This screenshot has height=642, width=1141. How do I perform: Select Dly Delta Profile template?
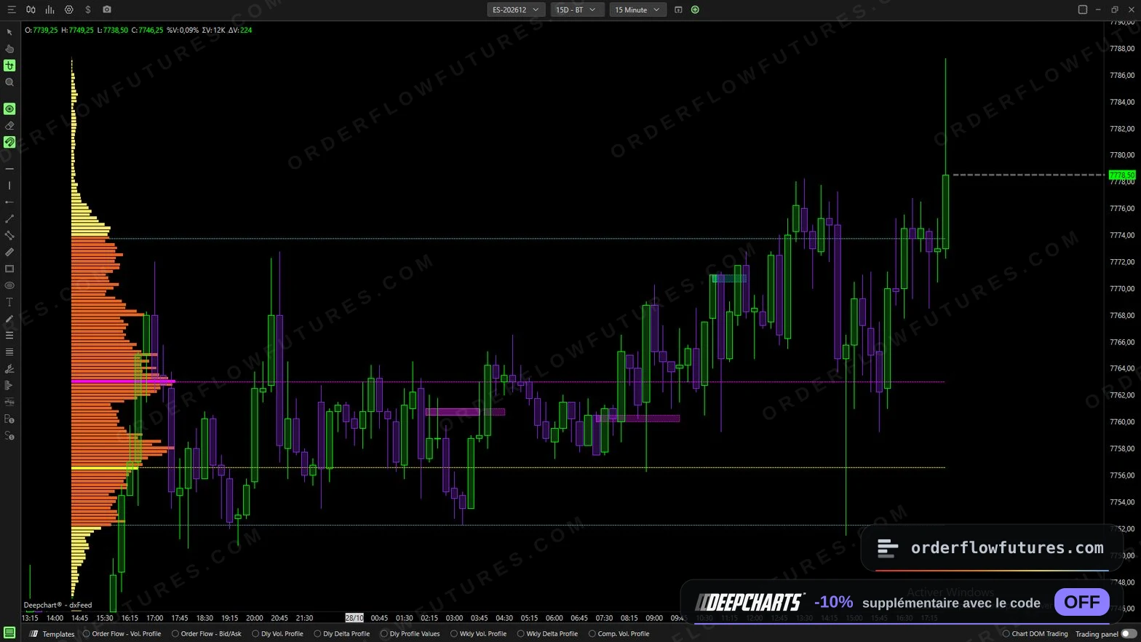click(342, 634)
